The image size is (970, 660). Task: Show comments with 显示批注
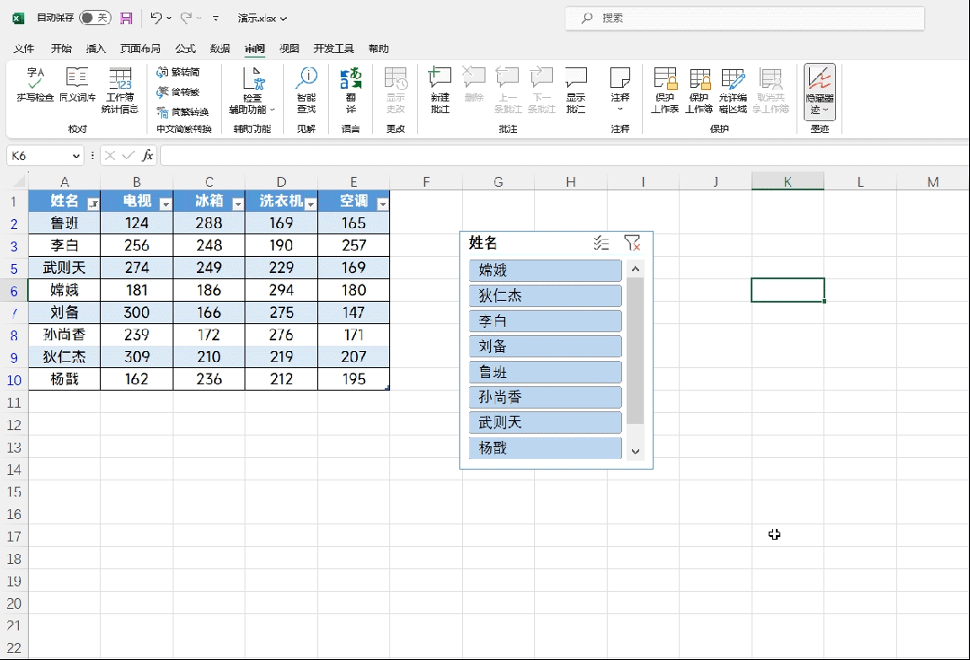(x=576, y=90)
